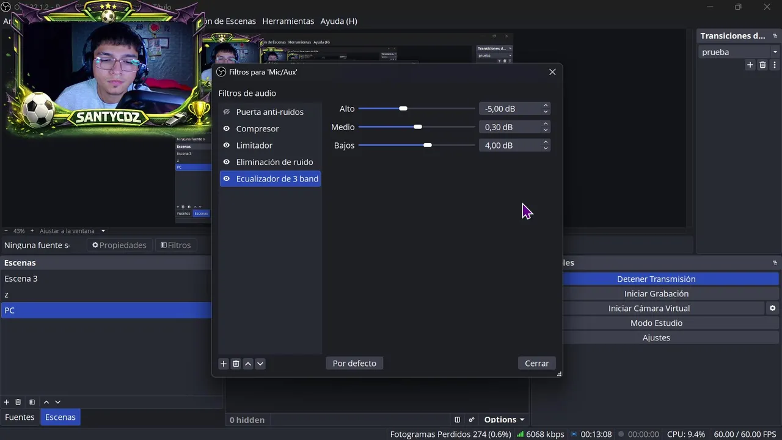The height and width of the screenshot is (440, 782).
Task: Select Eliminación de ruido filter row
Action: (270, 162)
